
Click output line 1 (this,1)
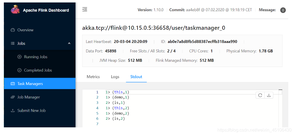[117, 92]
